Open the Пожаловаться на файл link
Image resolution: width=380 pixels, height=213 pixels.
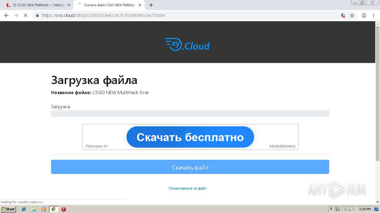pos(187,188)
